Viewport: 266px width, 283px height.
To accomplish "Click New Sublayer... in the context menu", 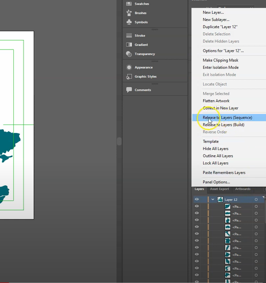I will coord(216,20).
